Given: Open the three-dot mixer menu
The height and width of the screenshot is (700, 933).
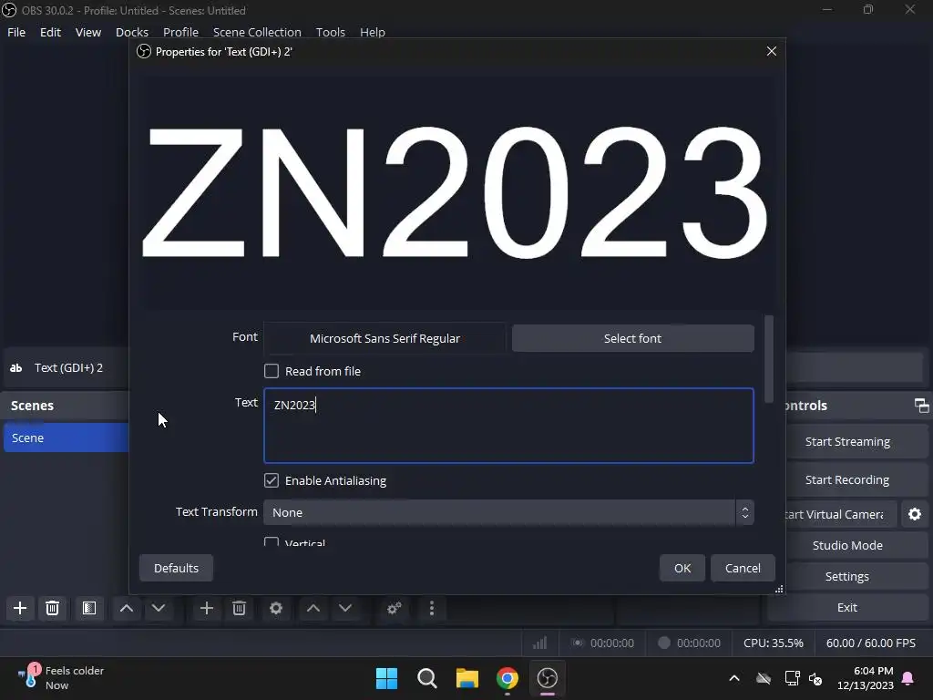Looking at the screenshot, I should click(431, 608).
